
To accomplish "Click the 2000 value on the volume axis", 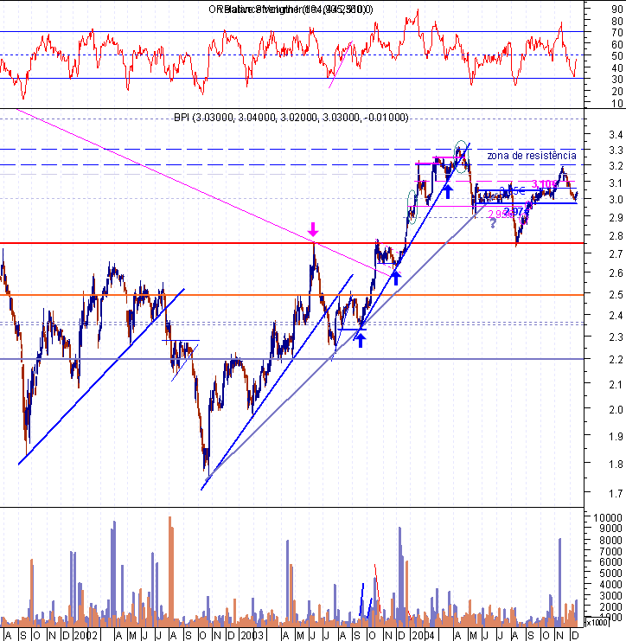I will click(x=610, y=606).
